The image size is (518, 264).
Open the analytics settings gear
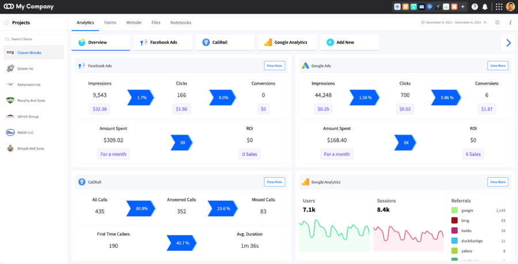(497, 22)
